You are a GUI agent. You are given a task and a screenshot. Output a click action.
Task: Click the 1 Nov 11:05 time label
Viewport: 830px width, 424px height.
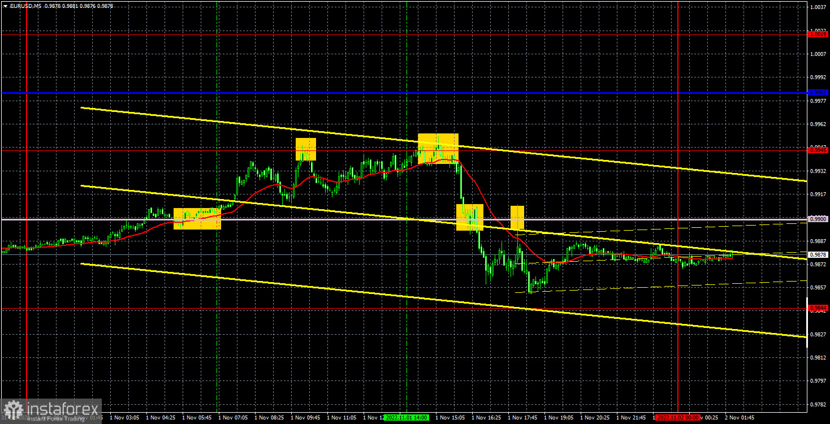click(x=341, y=418)
